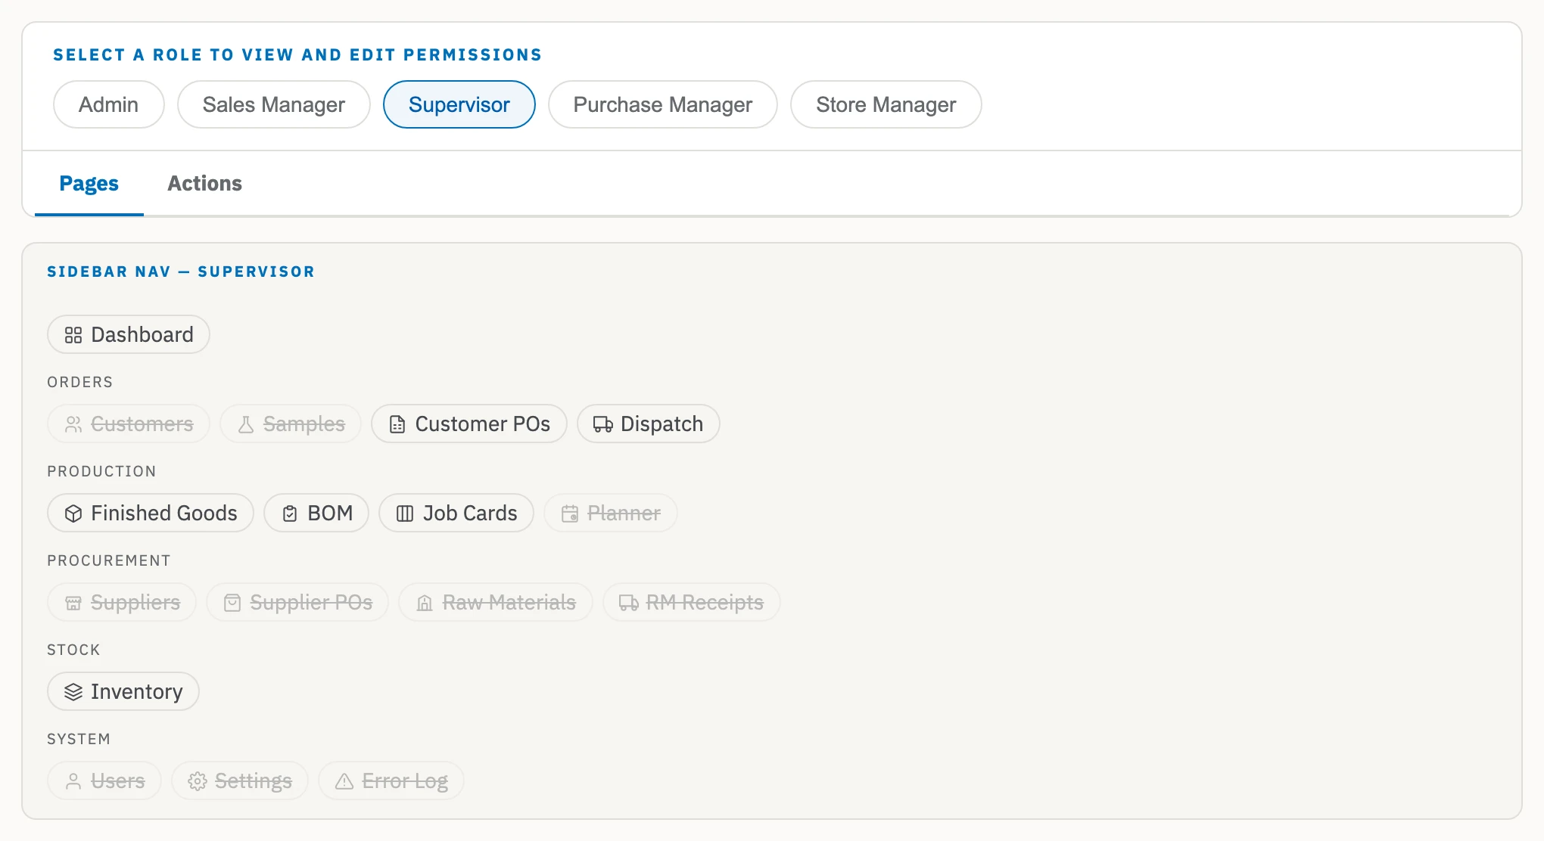Toggle the Customers label text
Image resolution: width=1544 pixels, height=841 pixels.
click(x=142, y=424)
